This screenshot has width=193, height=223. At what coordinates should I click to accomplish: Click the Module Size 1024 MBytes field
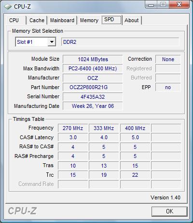(93, 59)
